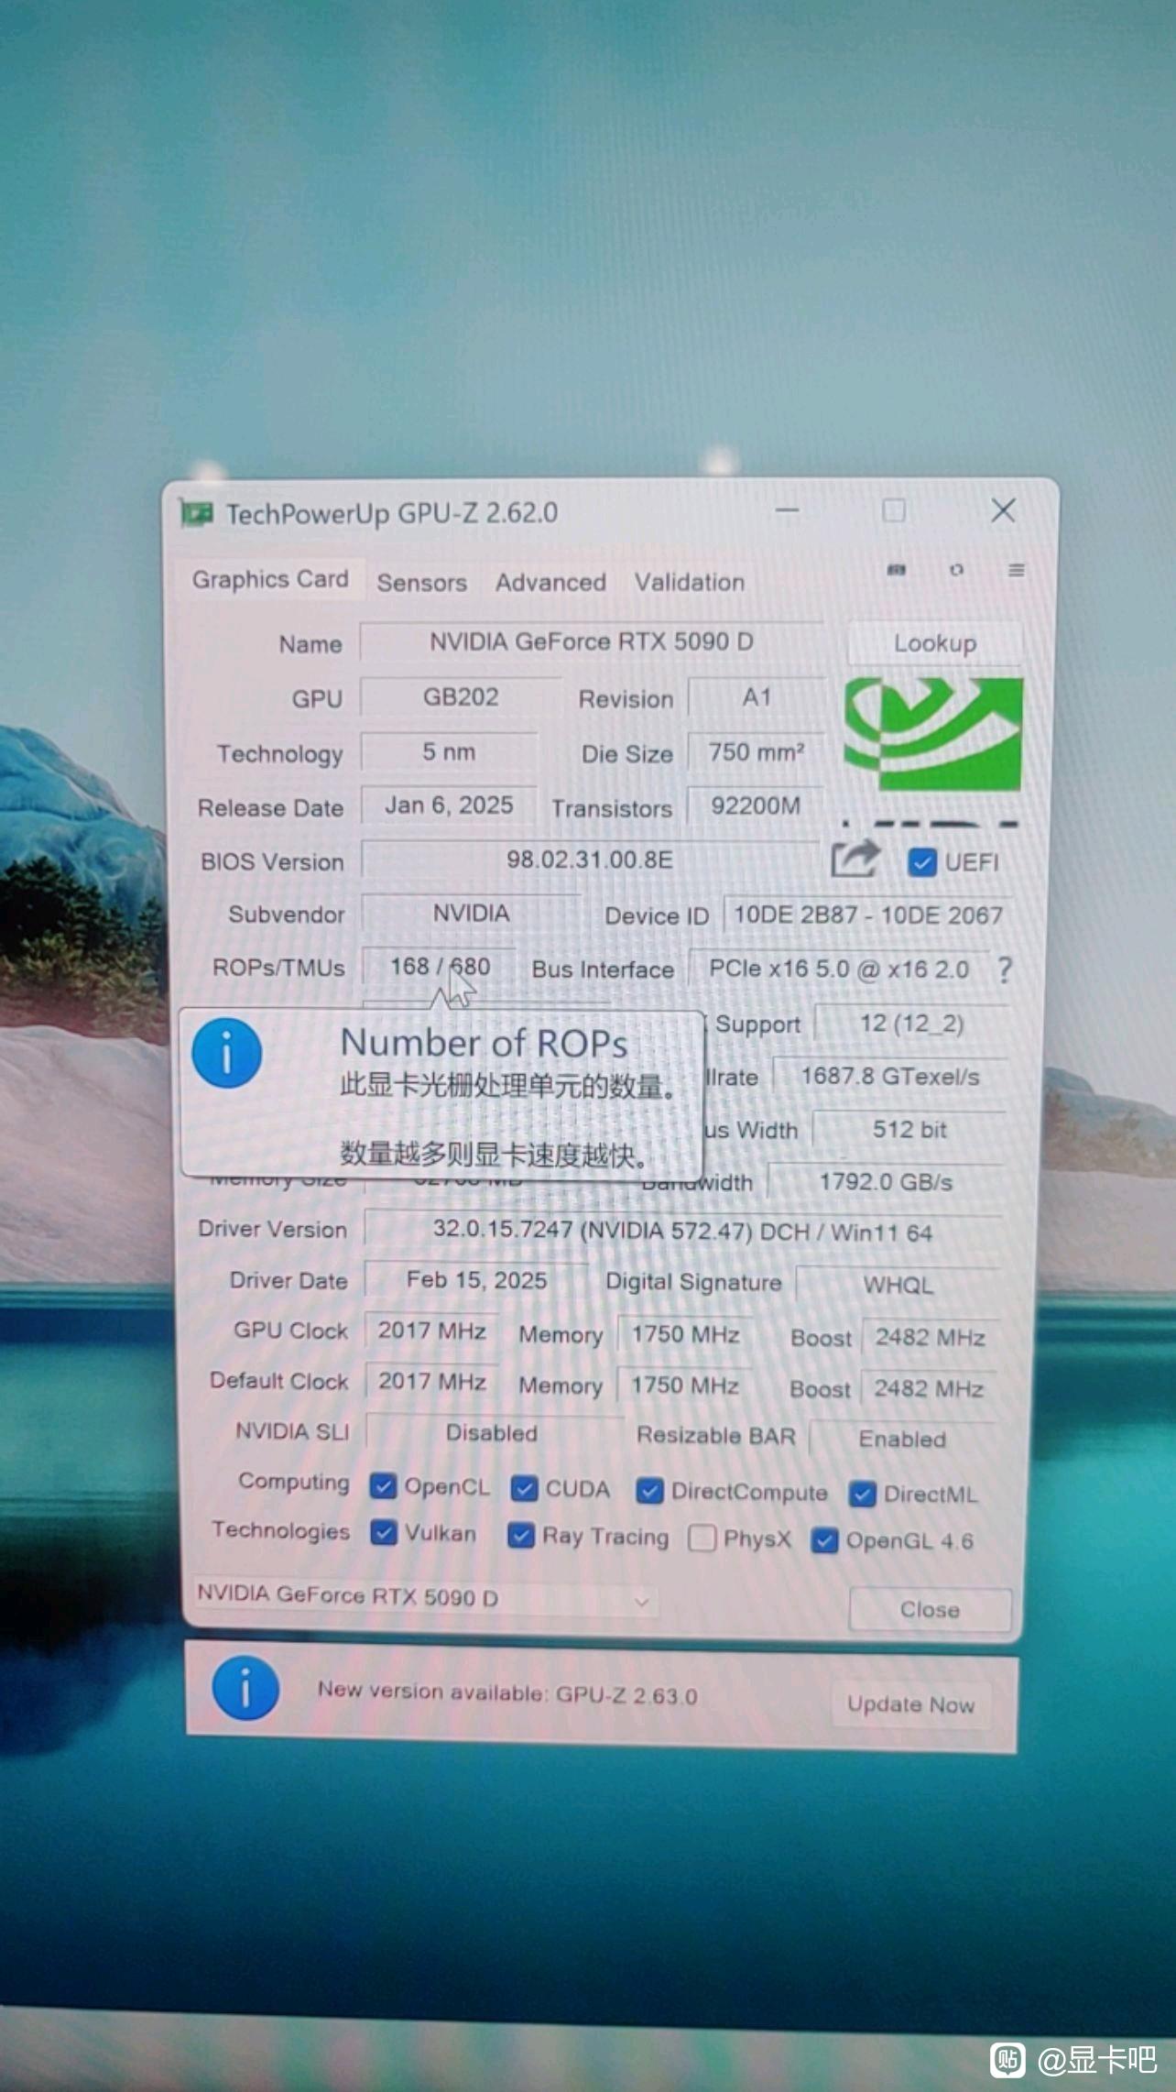The image size is (1176, 2092).
Task: Click the BIOS export share icon
Action: coord(855,860)
